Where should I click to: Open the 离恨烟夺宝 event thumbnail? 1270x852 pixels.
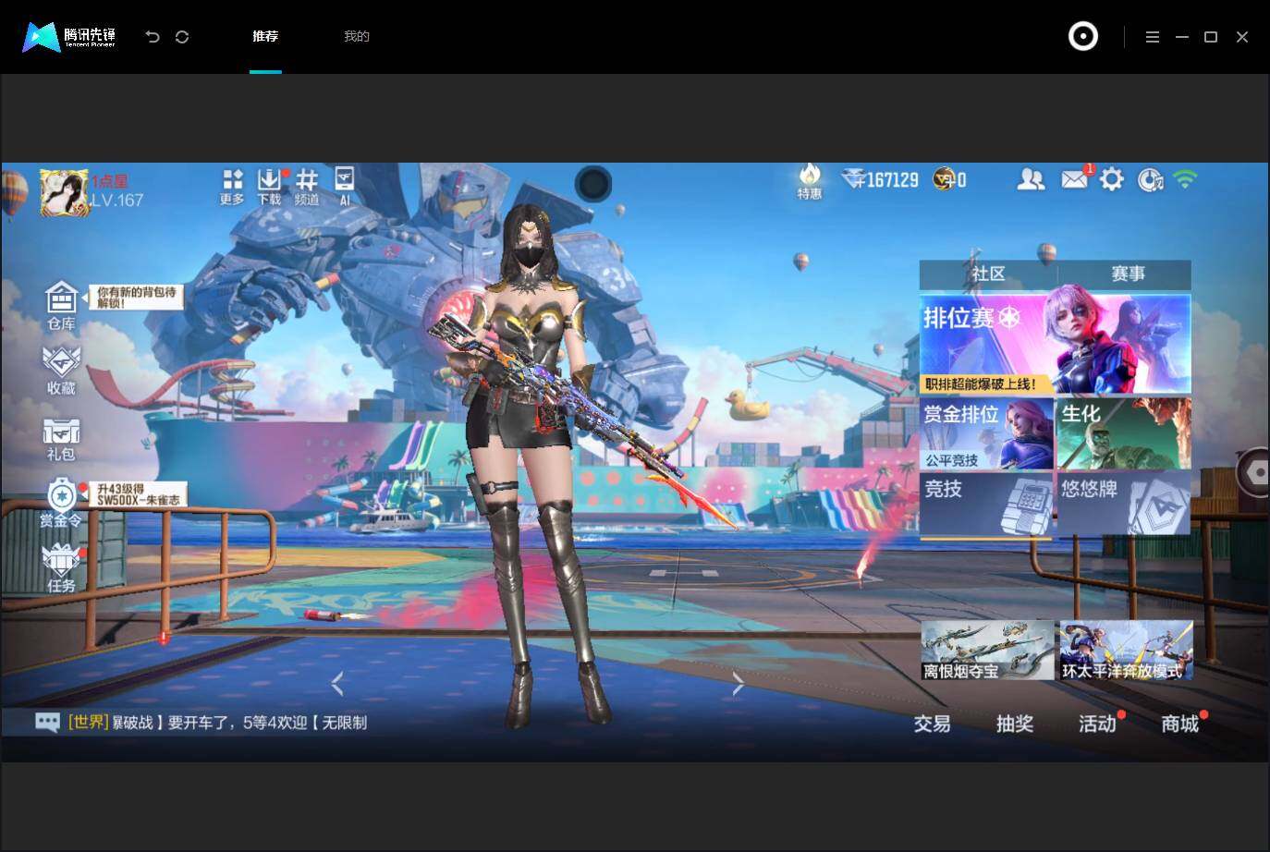coord(988,651)
